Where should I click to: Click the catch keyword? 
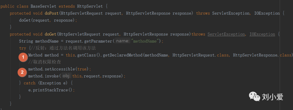[30, 83]
